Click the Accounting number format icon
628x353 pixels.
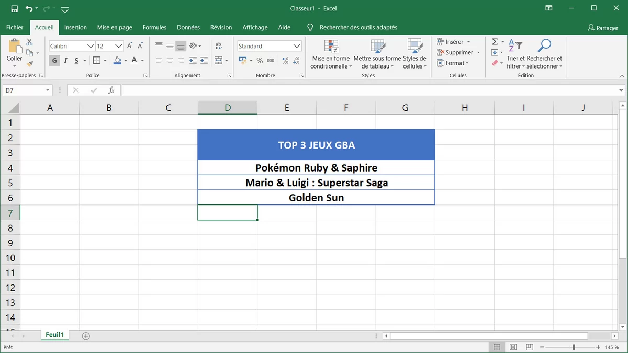pos(243,61)
